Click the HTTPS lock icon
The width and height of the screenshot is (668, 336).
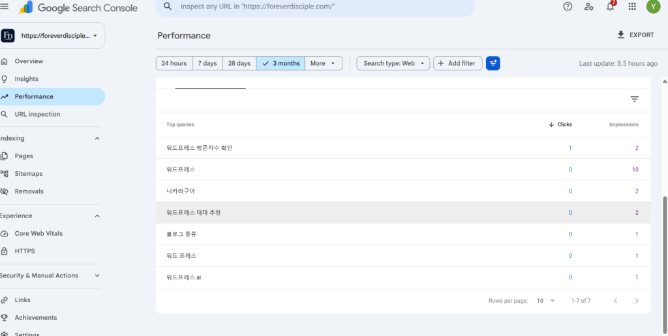coord(5,251)
